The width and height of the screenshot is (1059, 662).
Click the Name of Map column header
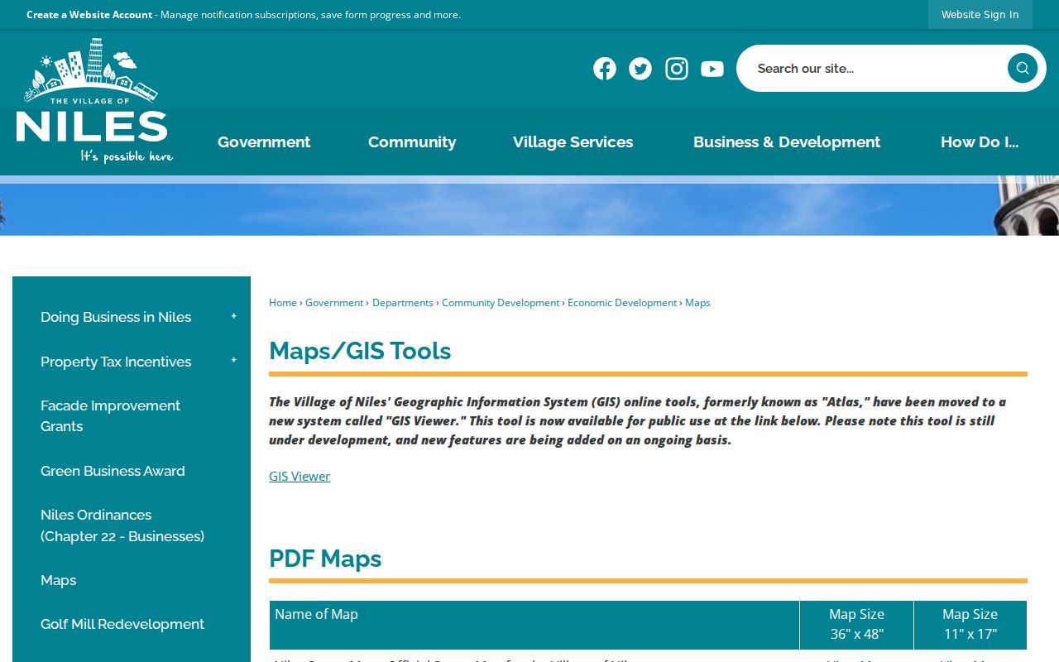click(x=534, y=625)
